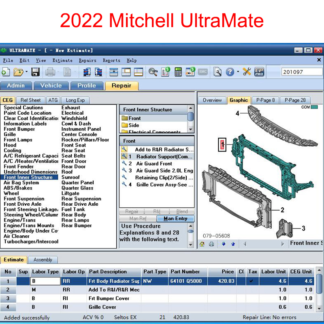Open the dropdown arrow beside the Open folder icon
This screenshot has width=324, height=324.
pos(27,72)
